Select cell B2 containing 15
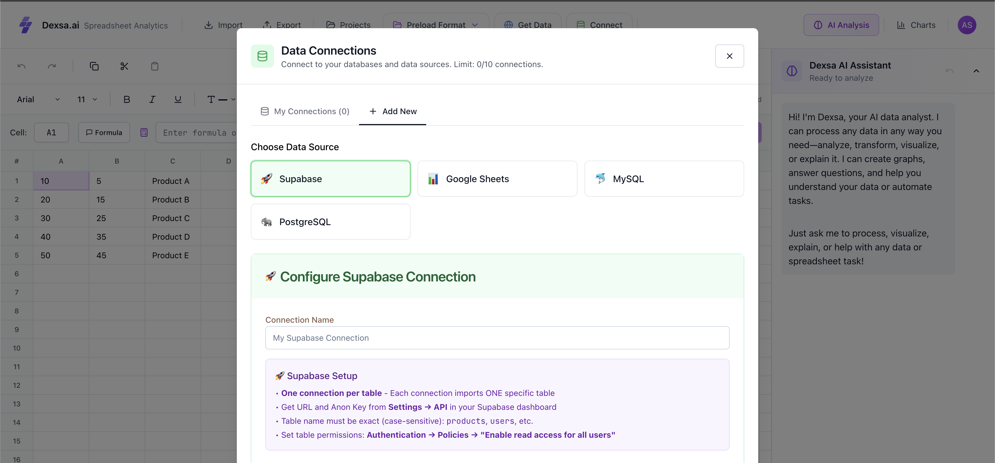The height and width of the screenshot is (463, 995). point(117,199)
